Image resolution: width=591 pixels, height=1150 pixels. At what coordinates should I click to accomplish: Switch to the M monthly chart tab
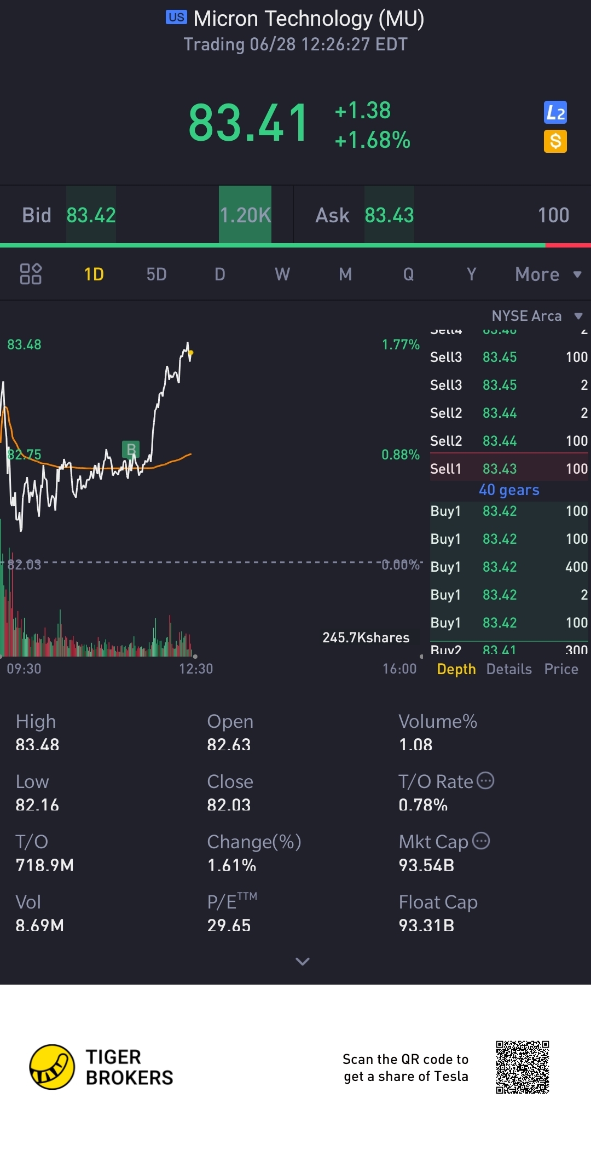point(345,274)
